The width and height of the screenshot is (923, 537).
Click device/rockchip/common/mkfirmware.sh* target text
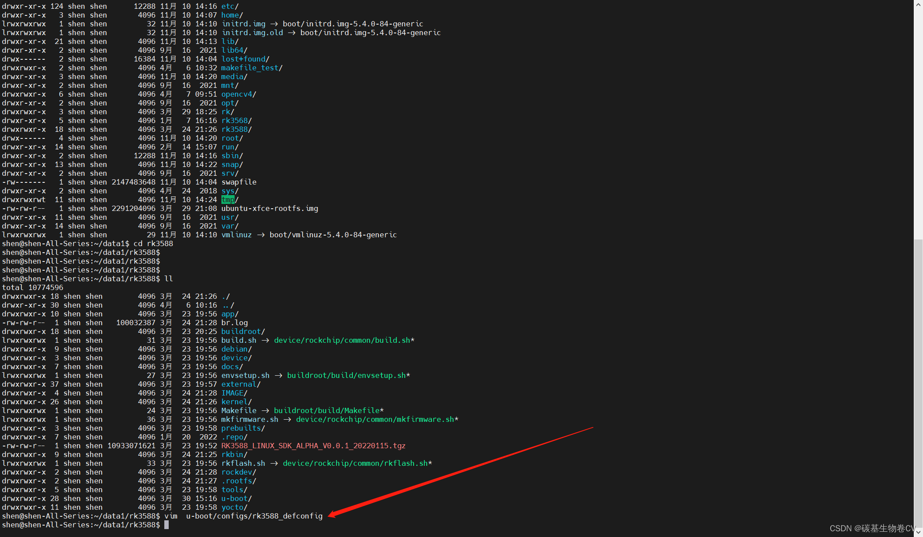pos(377,419)
